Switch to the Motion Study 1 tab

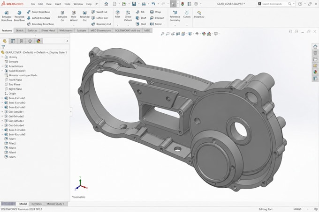55,204
